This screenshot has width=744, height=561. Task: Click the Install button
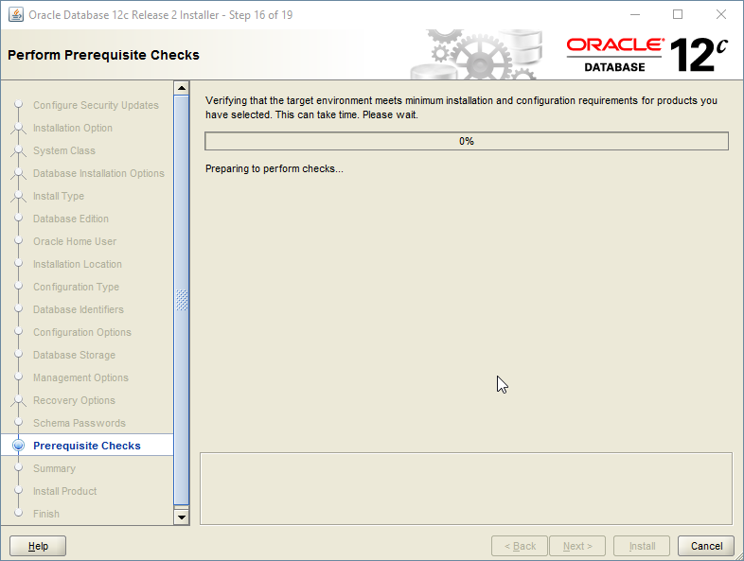click(642, 546)
